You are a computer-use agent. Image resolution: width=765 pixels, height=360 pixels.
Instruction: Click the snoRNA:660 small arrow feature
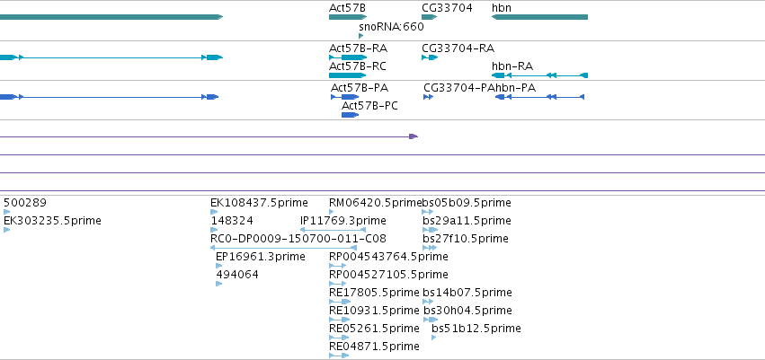tap(361, 36)
